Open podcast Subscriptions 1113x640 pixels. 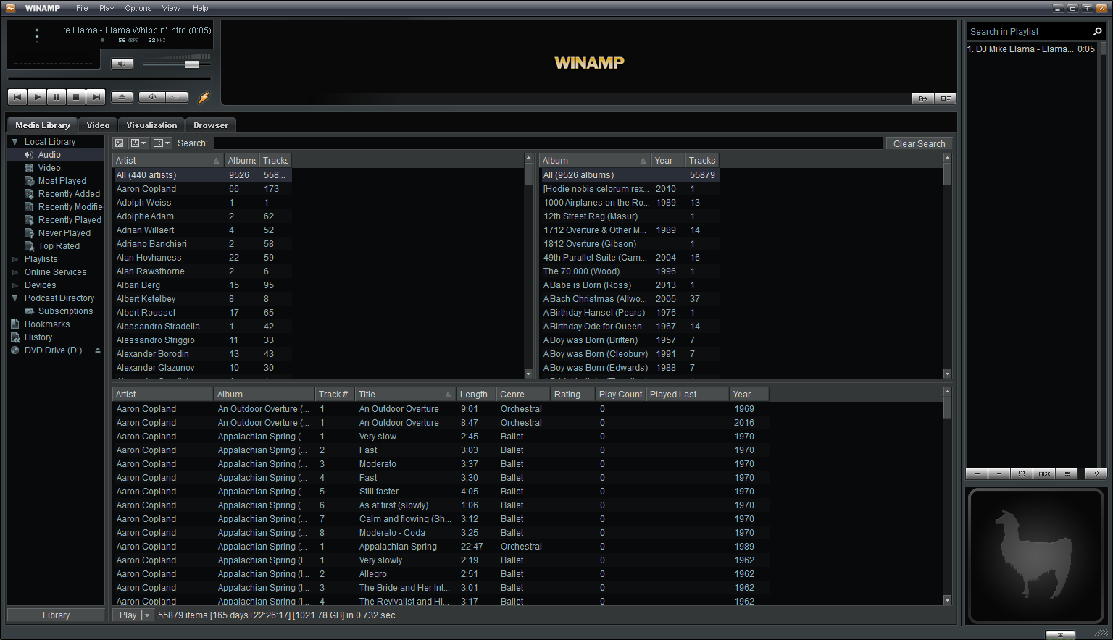[x=65, y=311]
